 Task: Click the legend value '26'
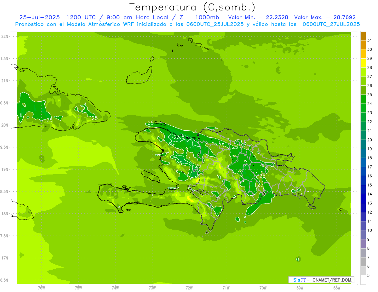(x=370, y=86)
